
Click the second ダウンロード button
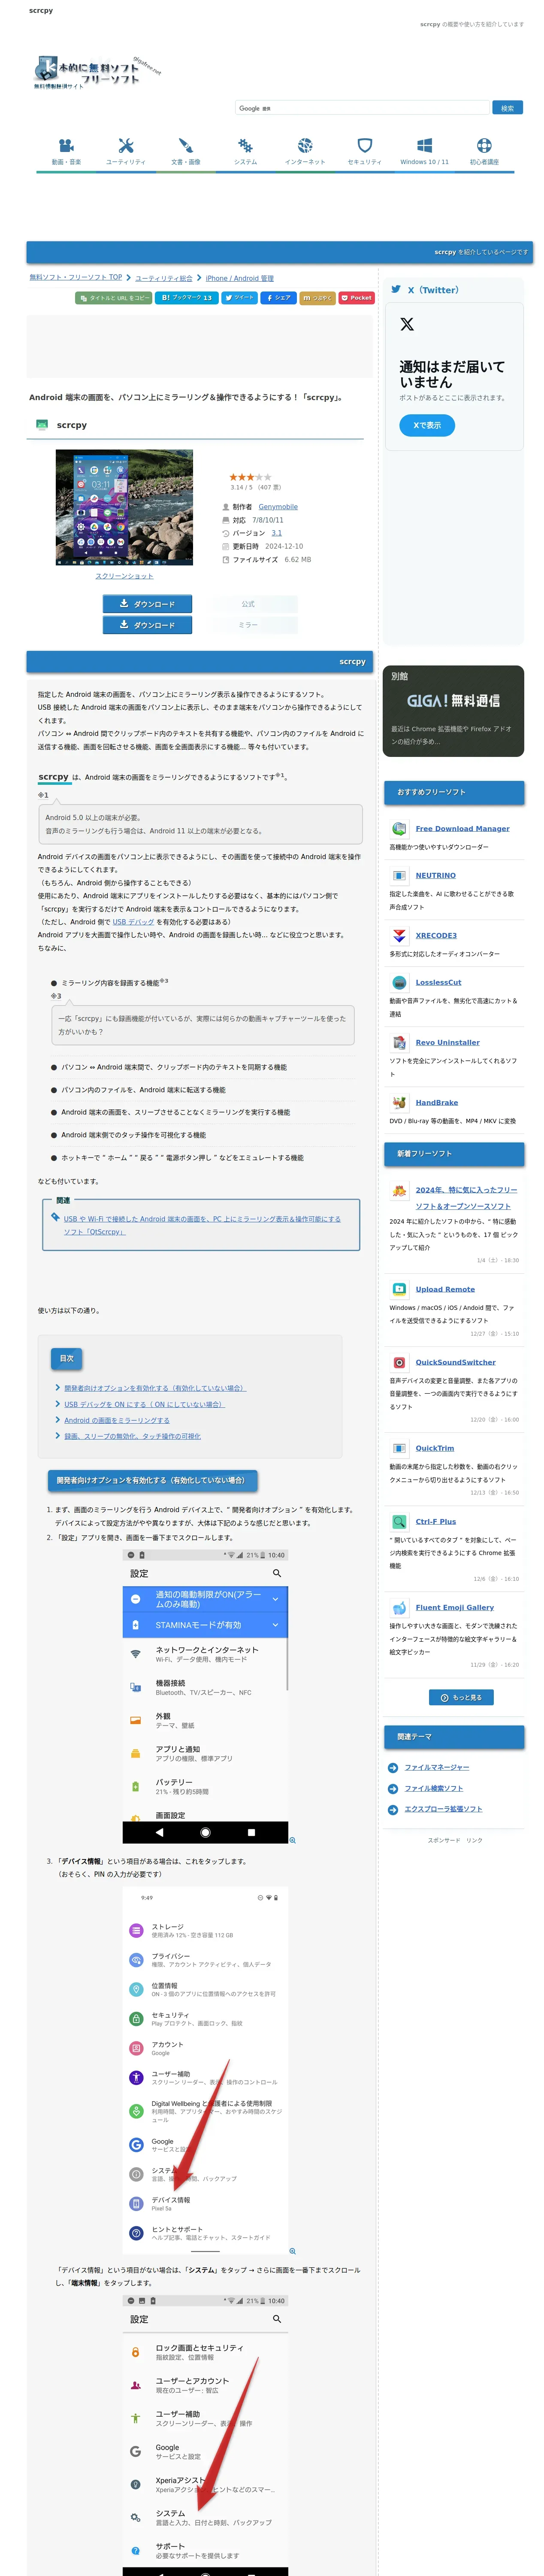tap(147, 625)
